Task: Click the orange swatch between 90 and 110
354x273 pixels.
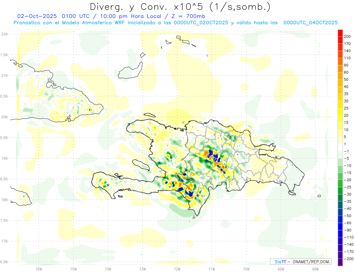Action: tap(340, 61)
